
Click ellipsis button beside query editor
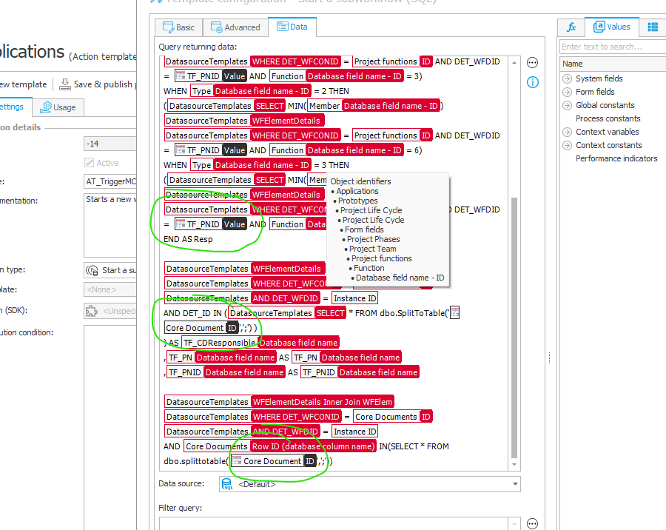[532, 63]
